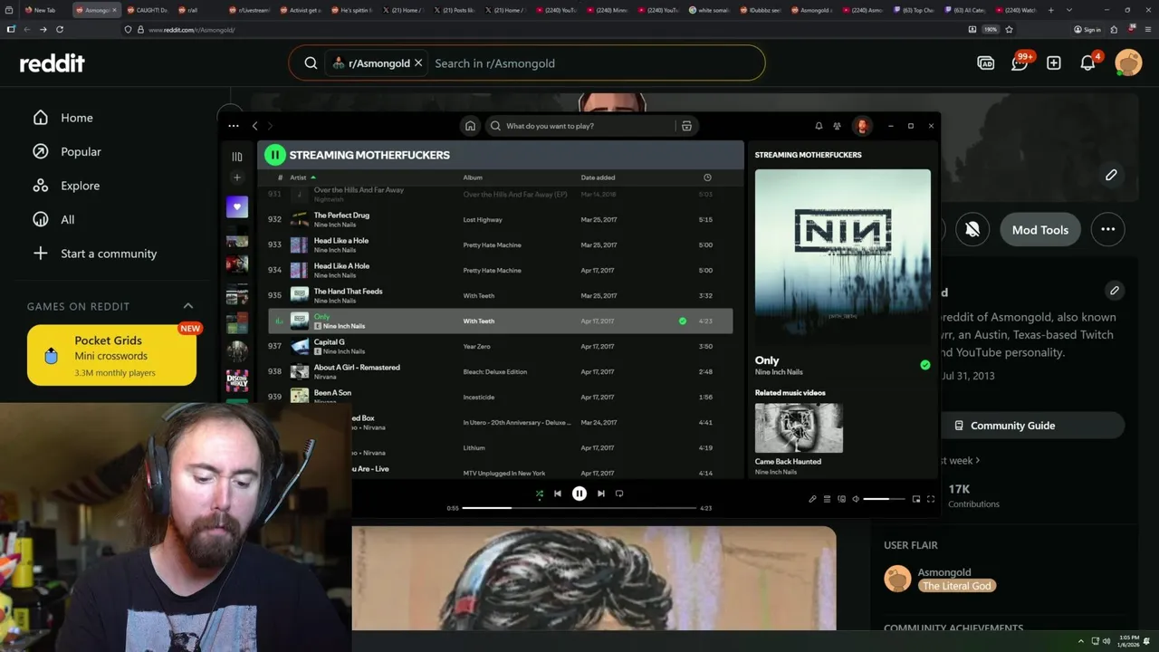Screen dimensions: 1159x652
Task: Open Reddit chat icon with 99+ badge
Action: 1020,62
